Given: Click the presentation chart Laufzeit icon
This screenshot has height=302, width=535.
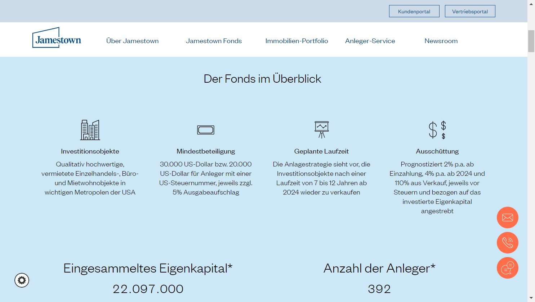Looking at the screenshot, I should click(x=321, y=130).
